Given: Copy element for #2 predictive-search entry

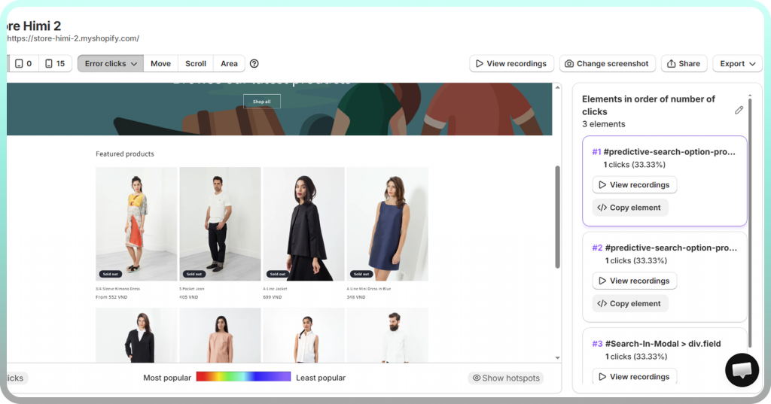Looking at the screenshot, I should pos(629,304).
